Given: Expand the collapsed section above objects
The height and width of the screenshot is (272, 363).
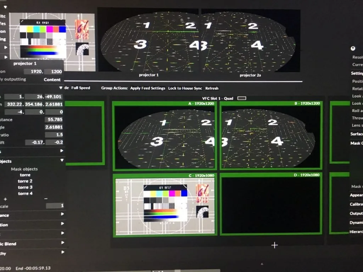Looking at the screenshot, I should [x=62, y=151].
